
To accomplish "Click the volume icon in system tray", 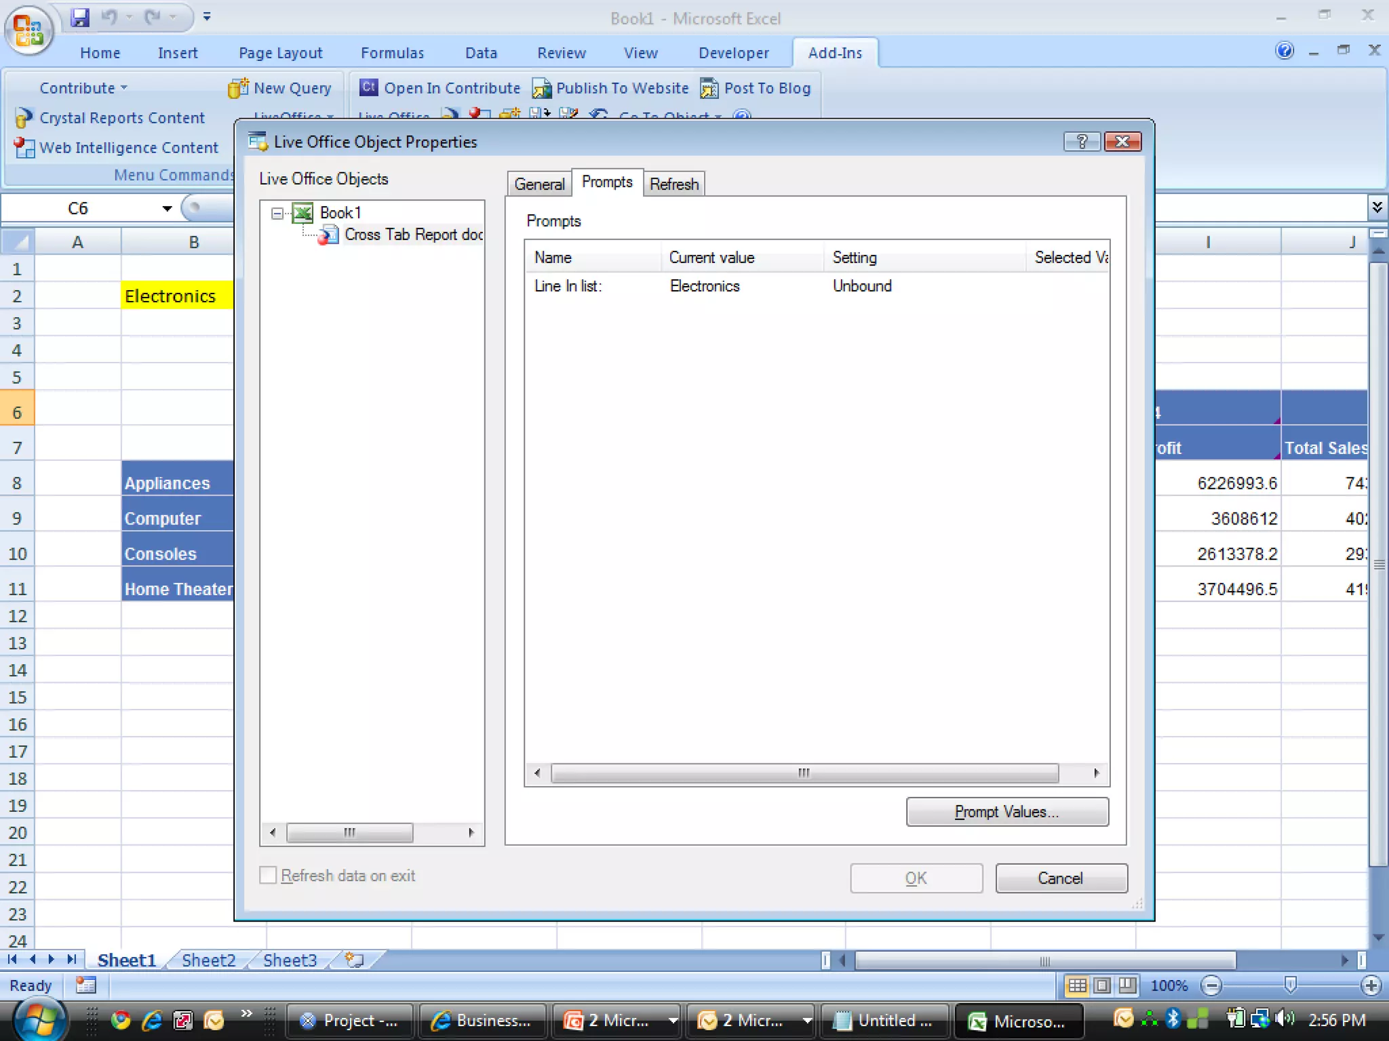I will pyautogui.click(x=1285, y=1018).
